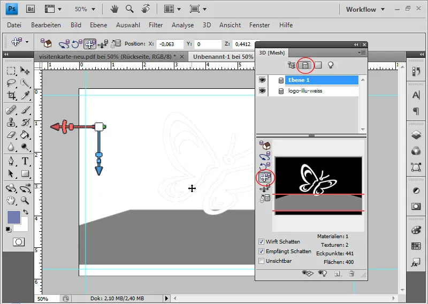
Task: Open the 3D panel flyout menu
Action: click(x=362, y=52)
